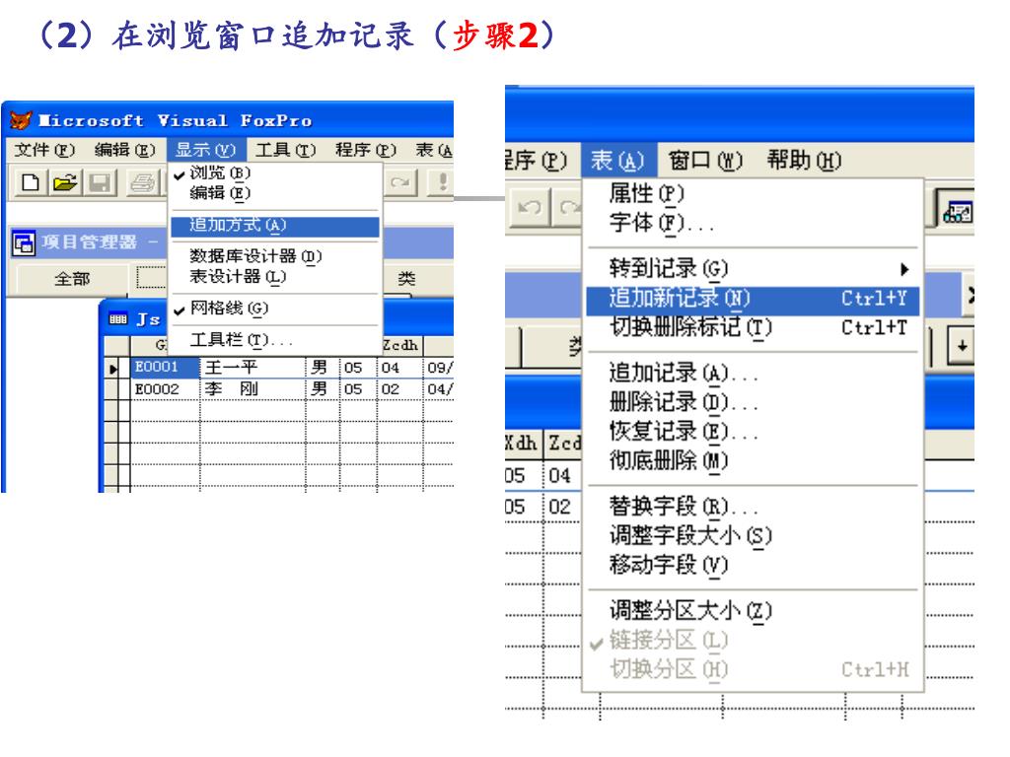This screenshot has height=757, width=1010.
Task: Click the form wizard icon at right toolbar
Action: (957, 211)
